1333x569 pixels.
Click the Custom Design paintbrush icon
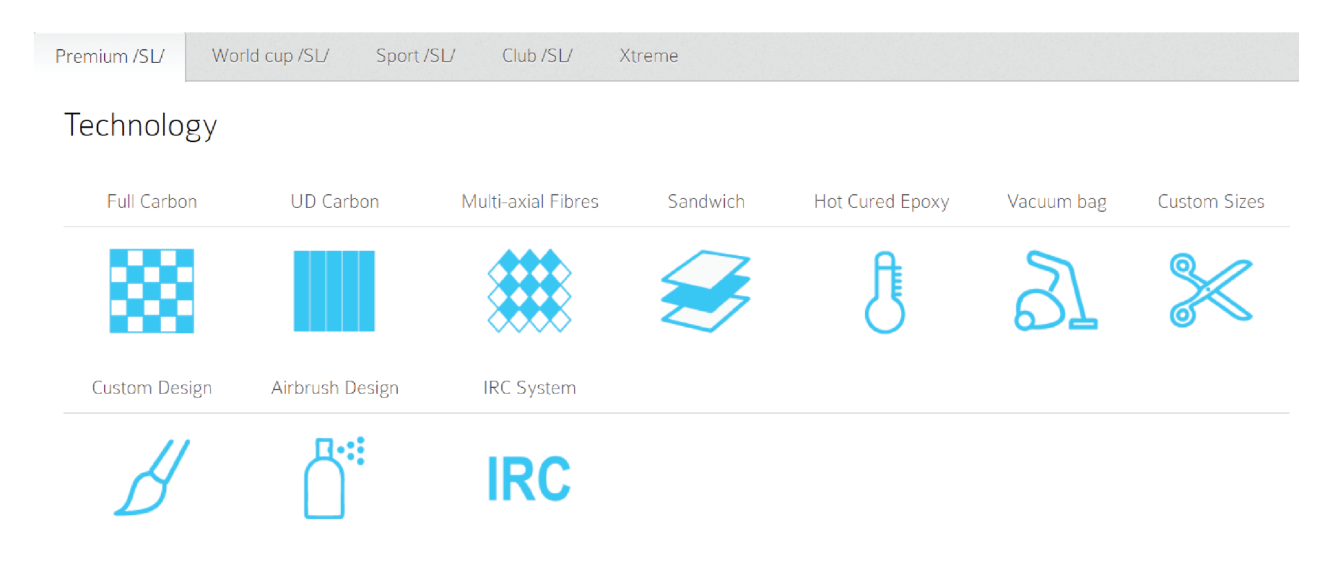coord(151,477)
